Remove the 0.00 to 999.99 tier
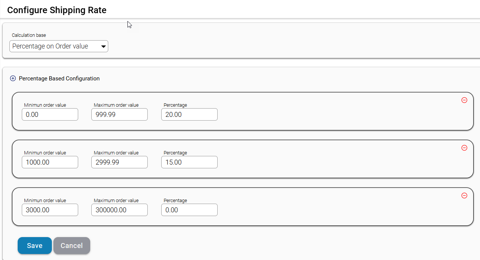 tap(464, 100)
